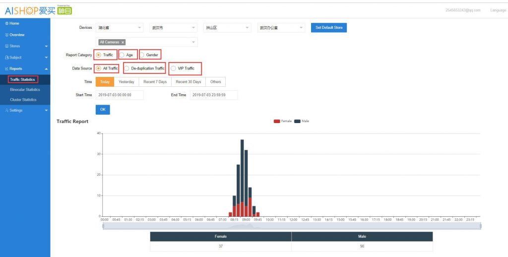Screen dimensions: 508x257
Task: Choose the VIP Traffic data source
Action: (x=173, y=68)
